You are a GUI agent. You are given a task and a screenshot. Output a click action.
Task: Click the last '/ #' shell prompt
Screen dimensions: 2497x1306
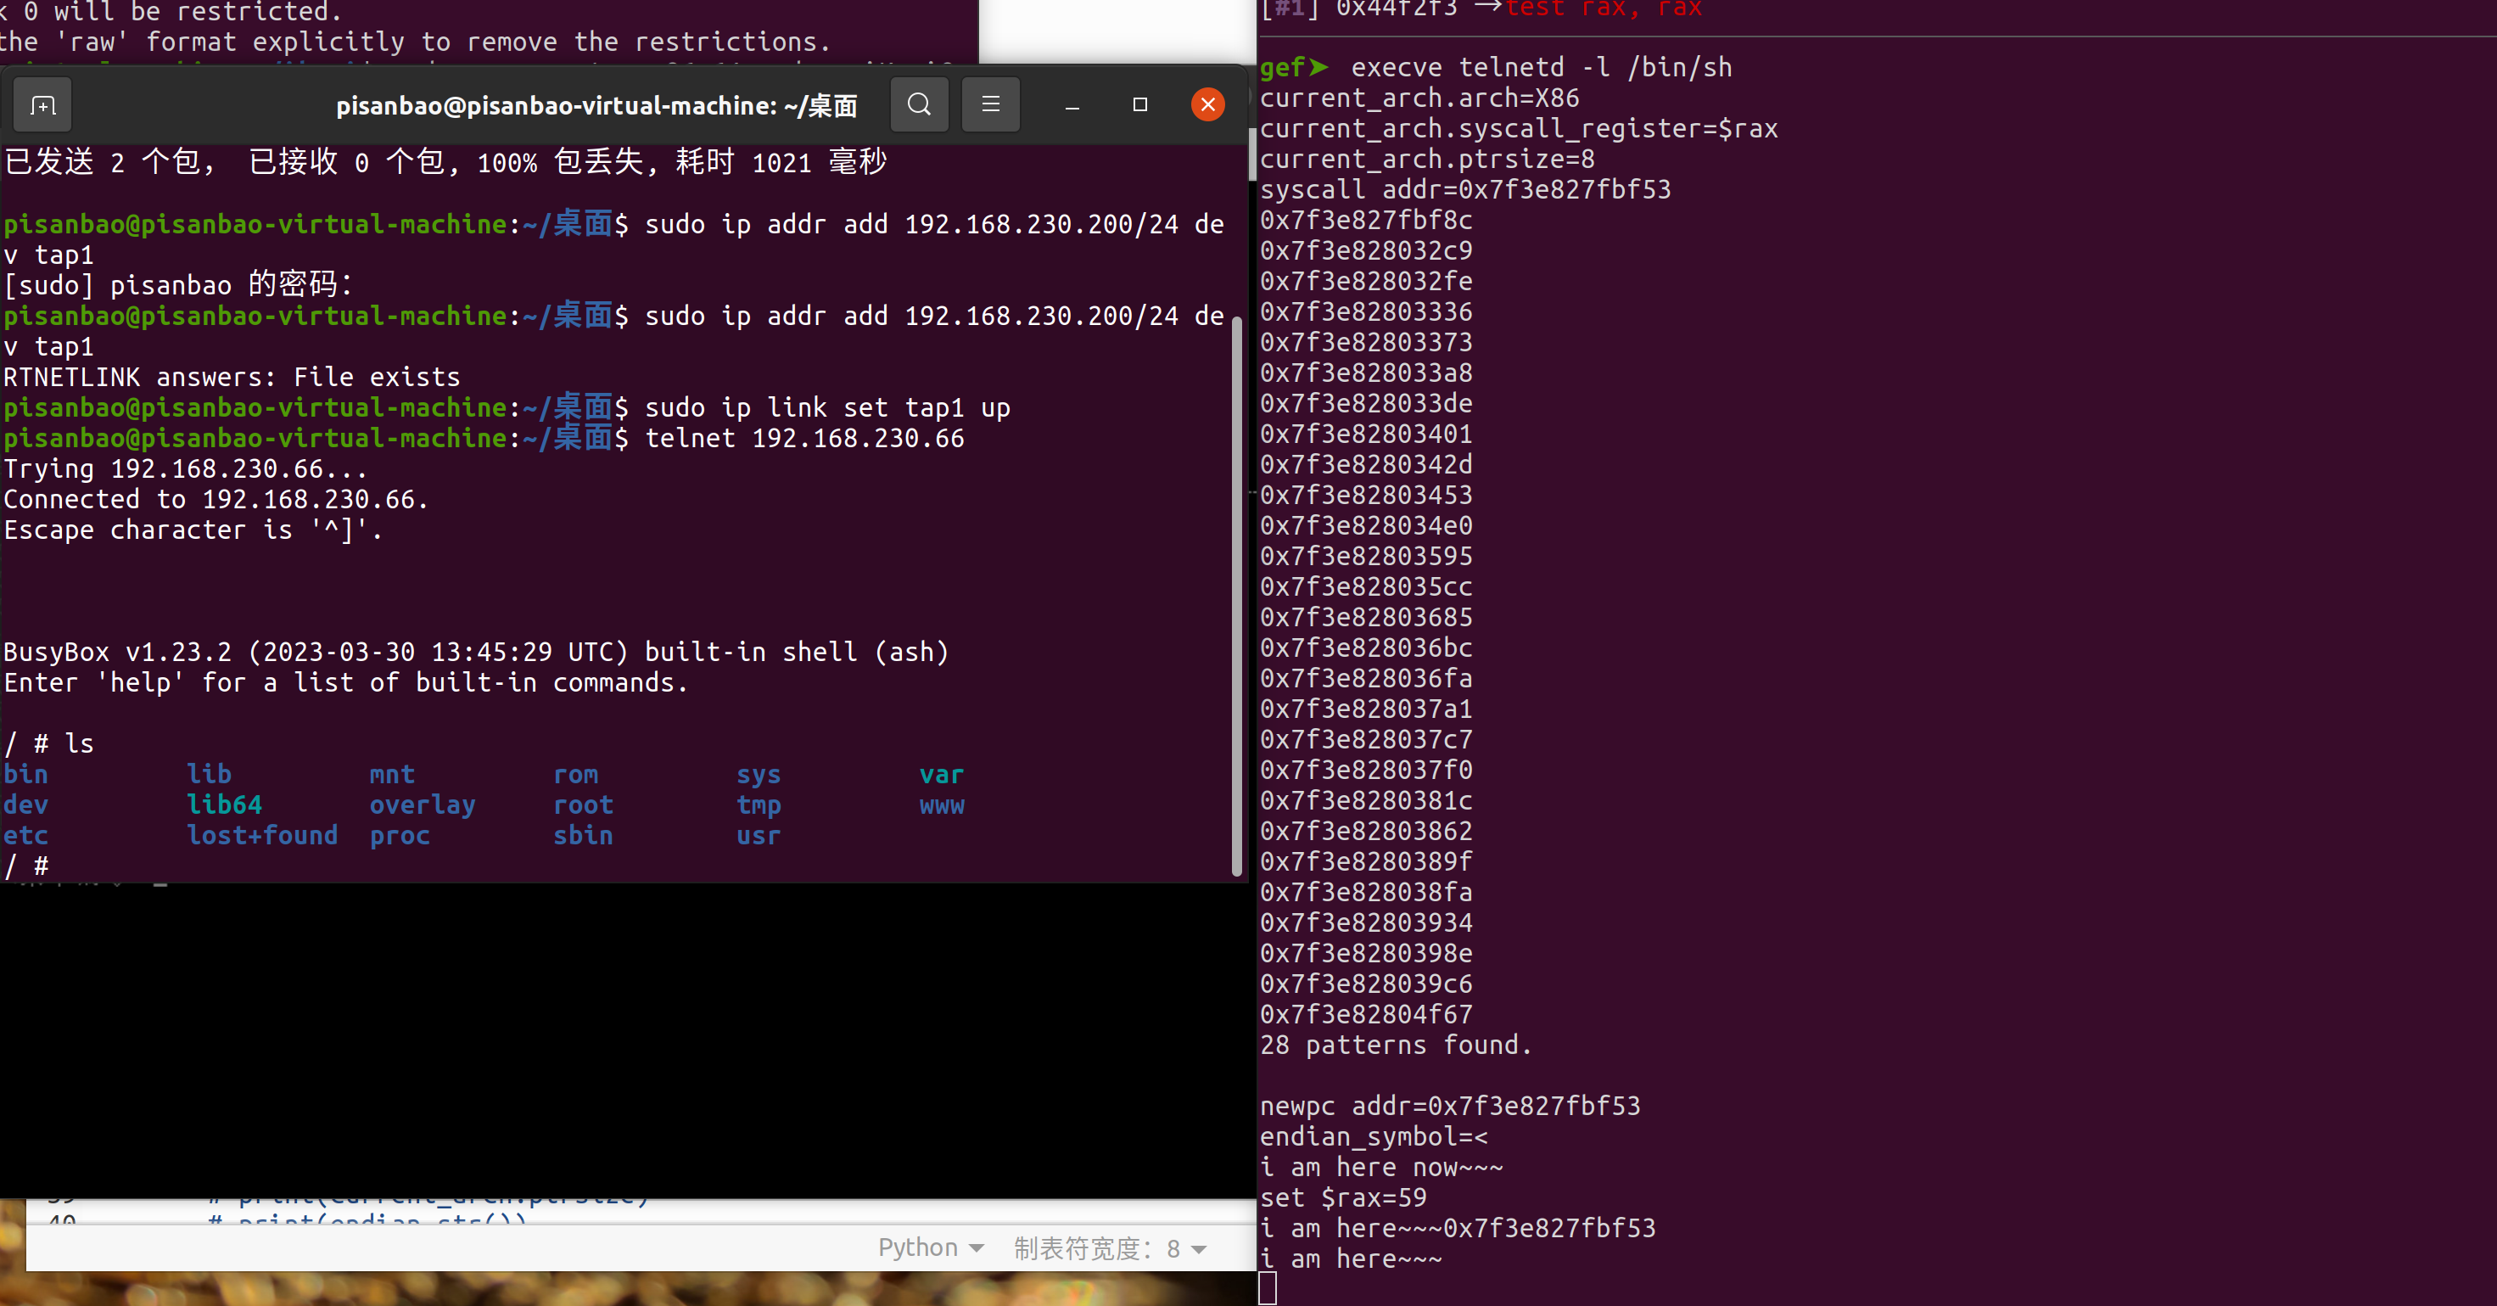pyautogui.click(x=26, y=866)
